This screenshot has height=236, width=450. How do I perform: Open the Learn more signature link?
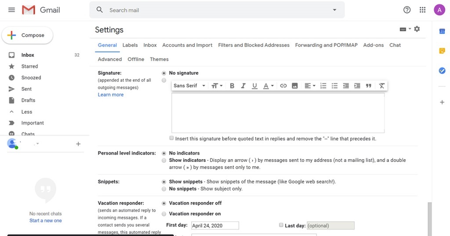pyautogui.click(x=111, y=95)
